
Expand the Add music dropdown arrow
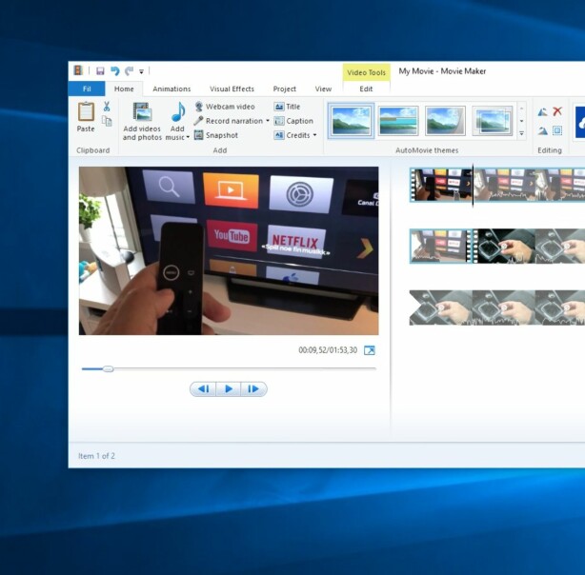pos(188,137)
